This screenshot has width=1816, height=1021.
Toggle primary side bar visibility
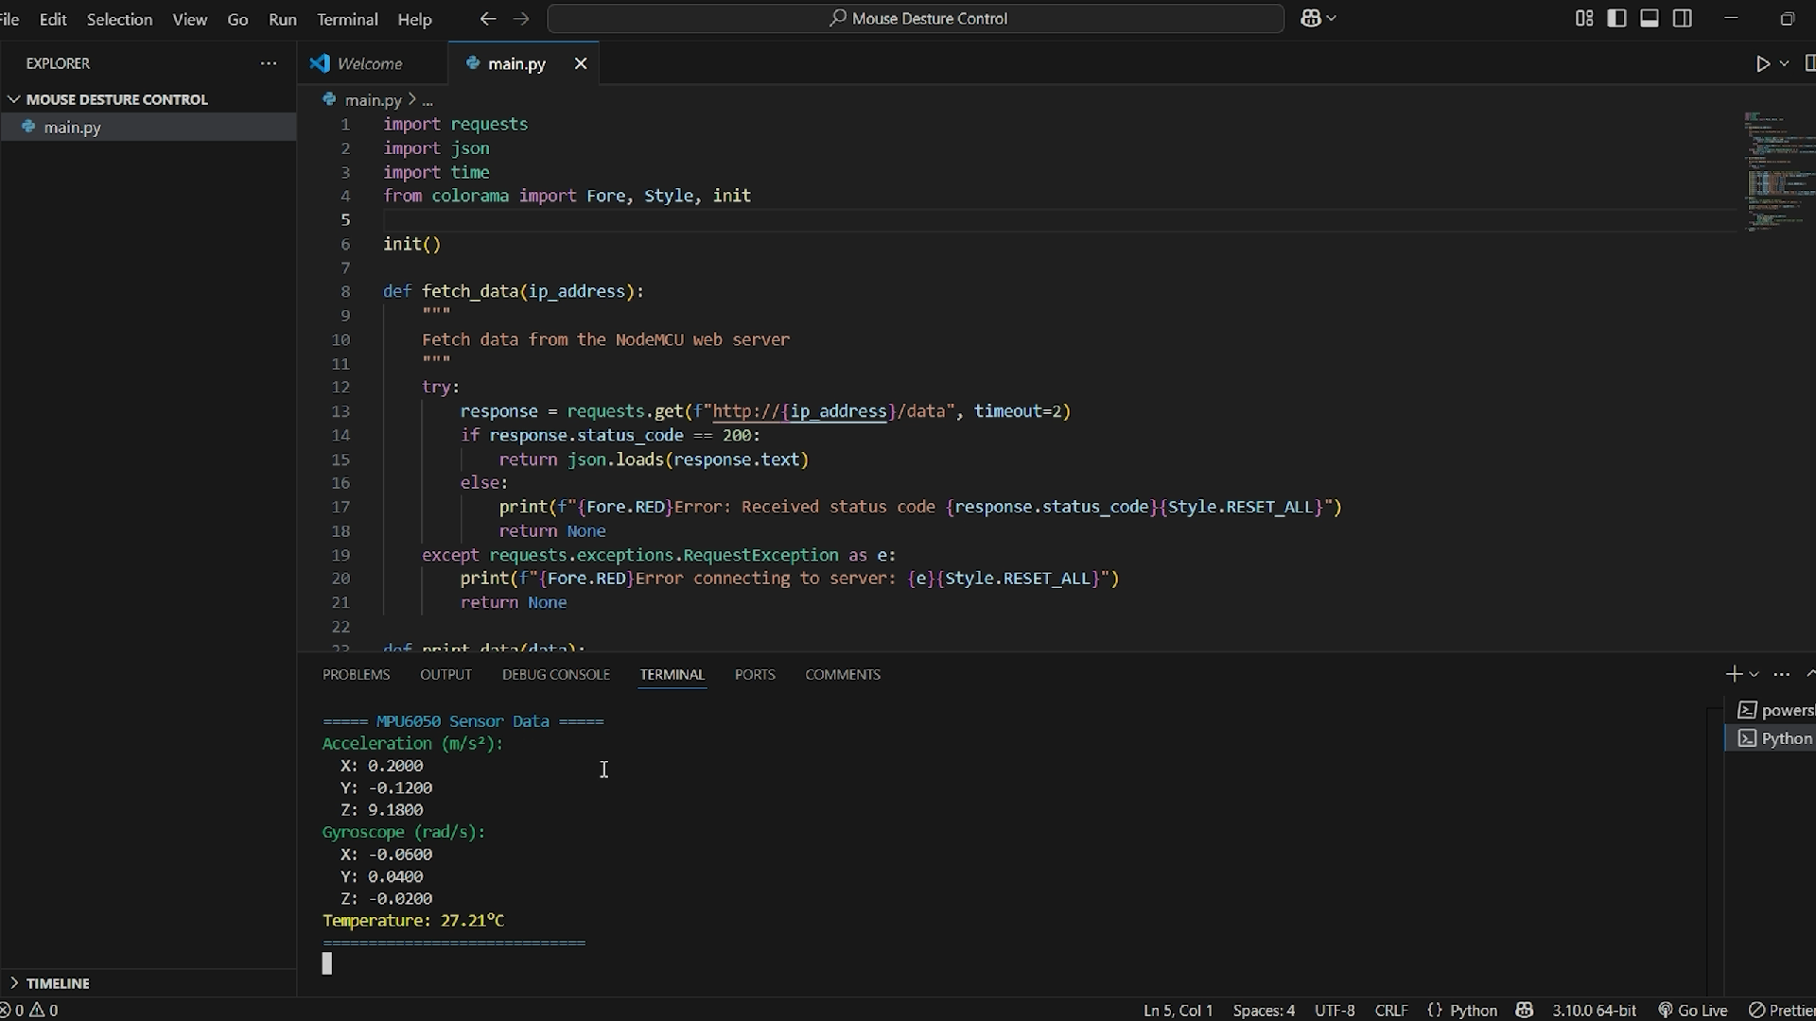click(x=1616, y=18)
